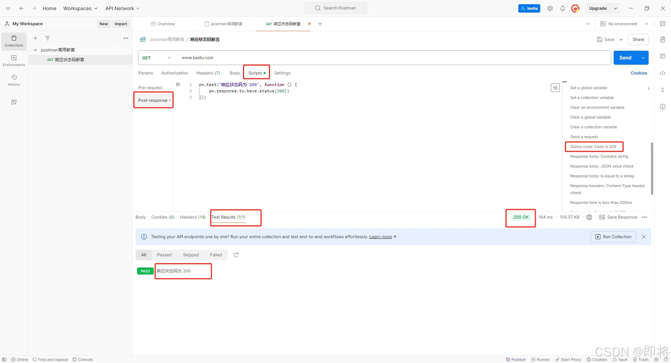Switch to Headers (7) tab
Screen dimensions: 671x363
pyautogui.click(x=208, y=73)
